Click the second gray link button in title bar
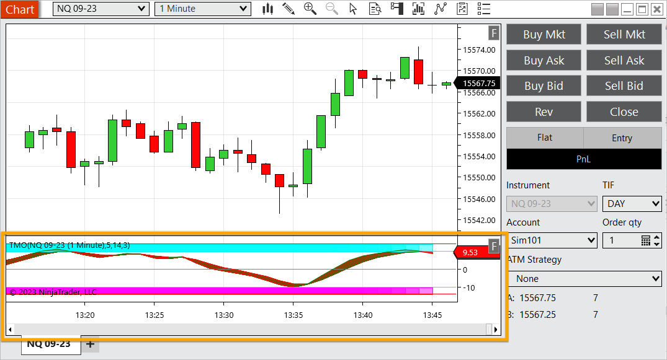Screen dimensions: 667x360 coord(612,9)
